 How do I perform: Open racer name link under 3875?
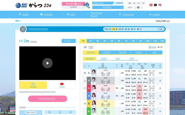click(106, 80)
